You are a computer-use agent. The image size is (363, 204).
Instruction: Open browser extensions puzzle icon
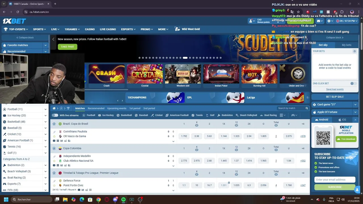click(342, 12)
